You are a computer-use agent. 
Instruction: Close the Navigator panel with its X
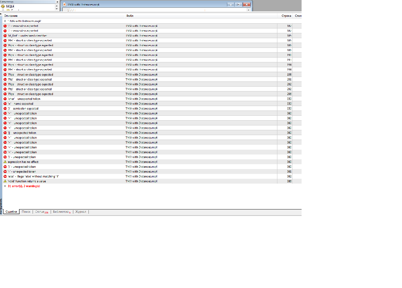(57, 2)
